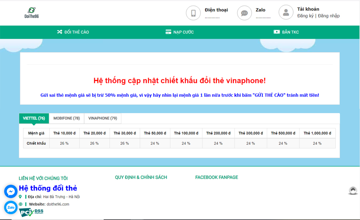This screenshot has height=220, width=360.
Task: Click the Liên hệ với chúng tôi heading
Action: [43, 178]
